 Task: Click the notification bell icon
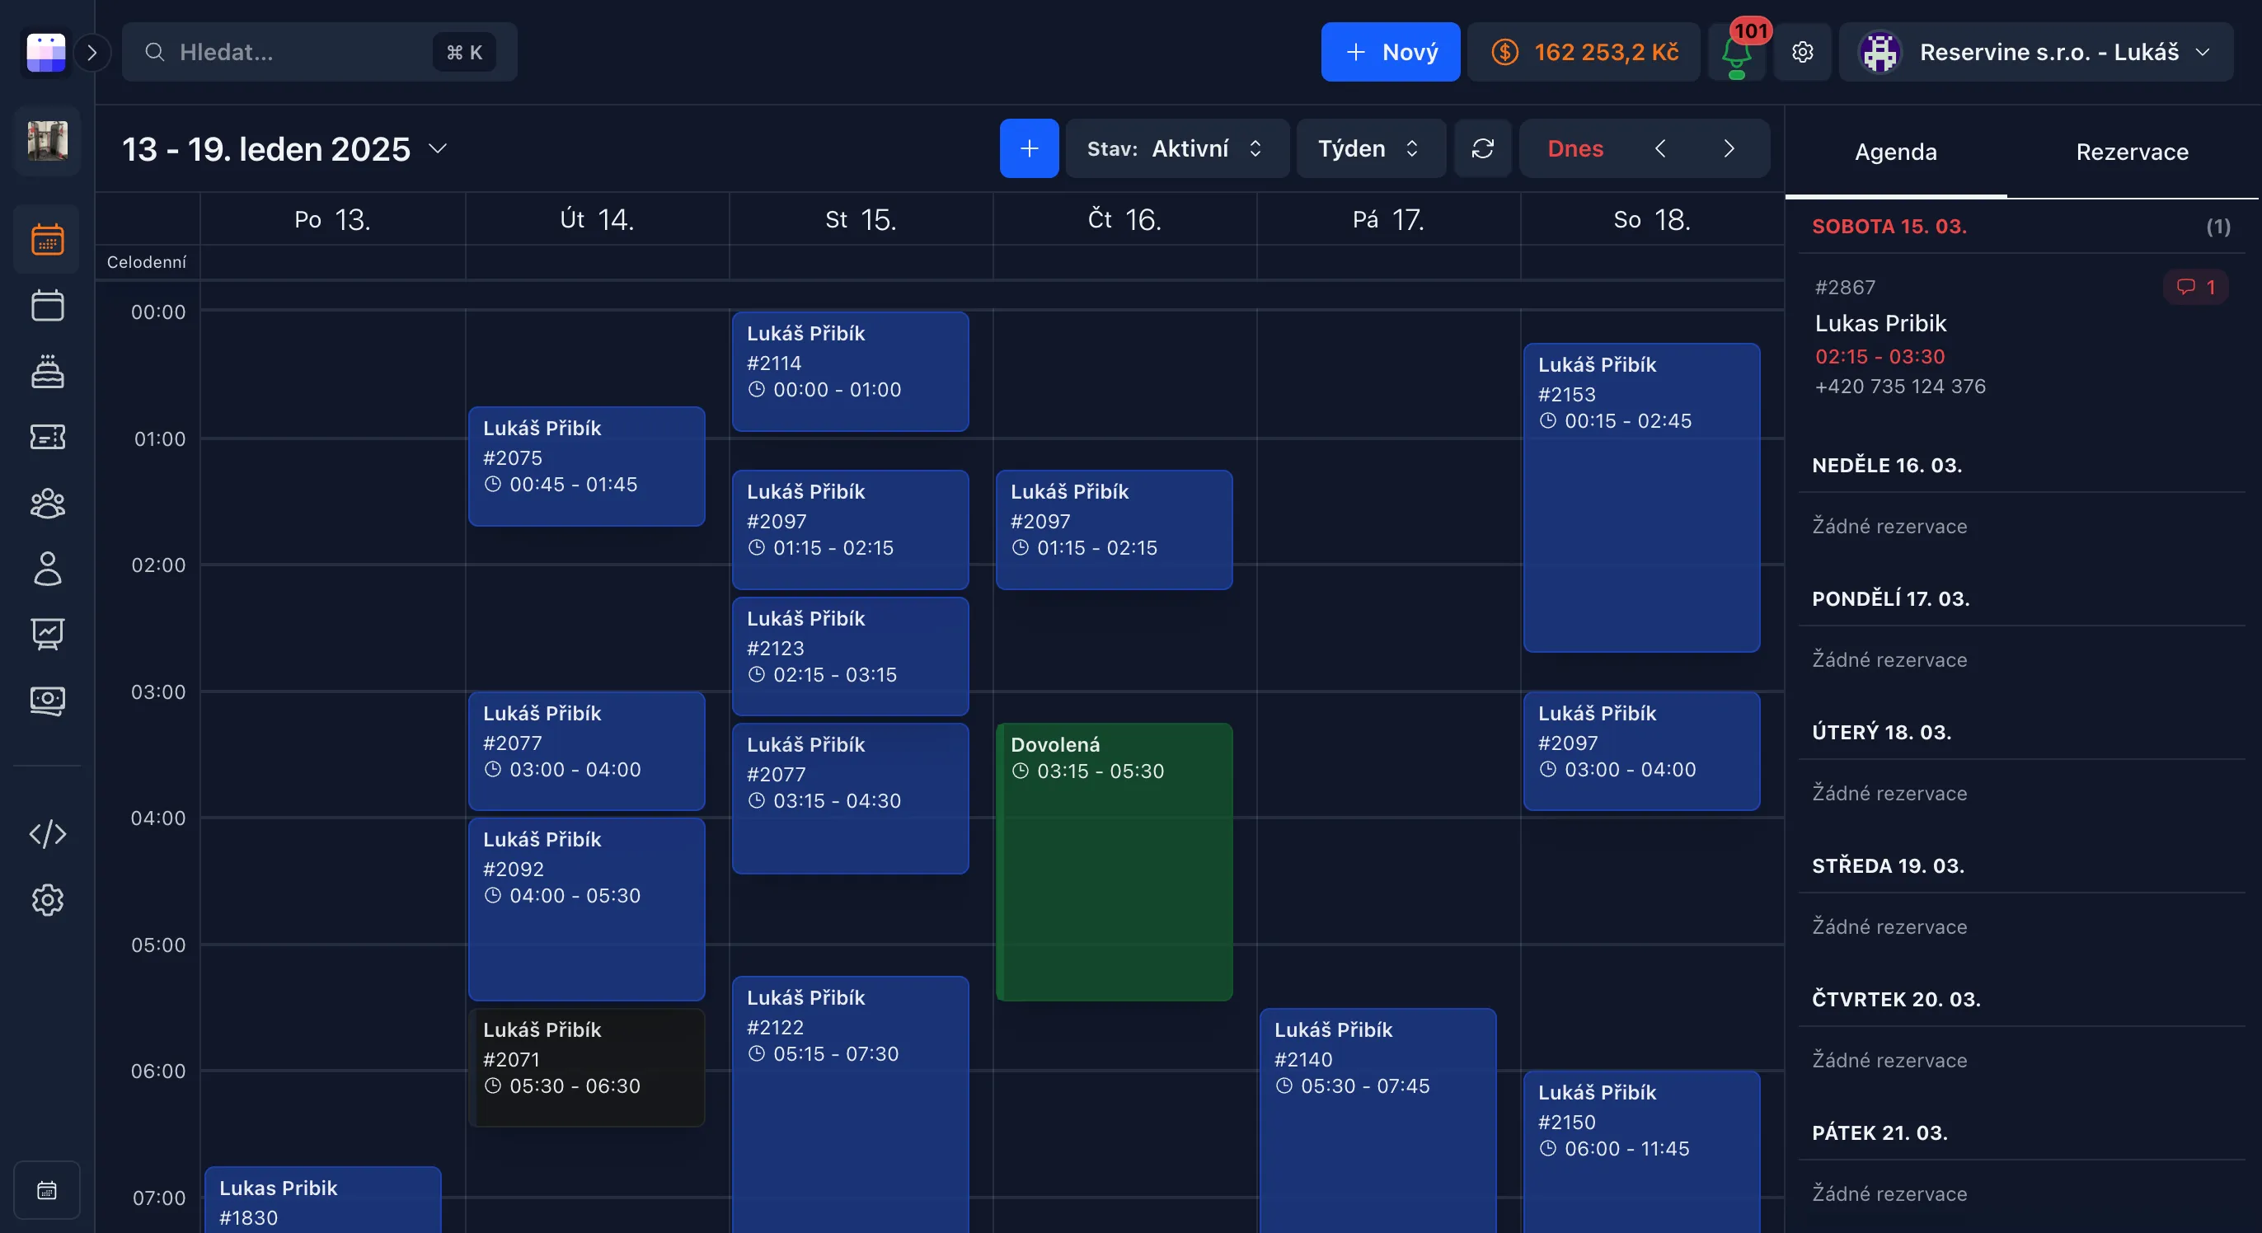click(x=1736, y=54)
